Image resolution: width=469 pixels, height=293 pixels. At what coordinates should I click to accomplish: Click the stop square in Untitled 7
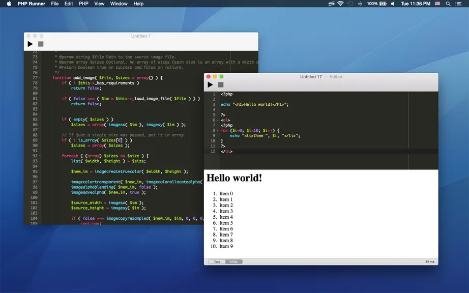[41, 44]
